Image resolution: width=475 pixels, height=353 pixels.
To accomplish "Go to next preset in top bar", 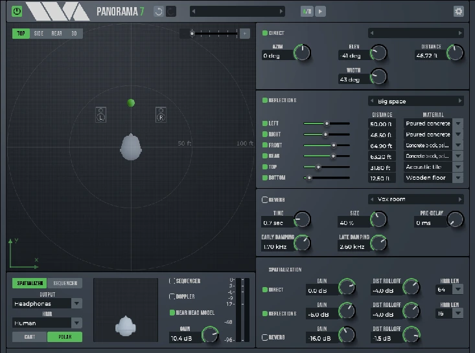I will [x=281, y=12].
